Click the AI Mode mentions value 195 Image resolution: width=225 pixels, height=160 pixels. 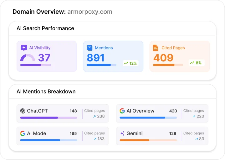click(x=73, y=133)
